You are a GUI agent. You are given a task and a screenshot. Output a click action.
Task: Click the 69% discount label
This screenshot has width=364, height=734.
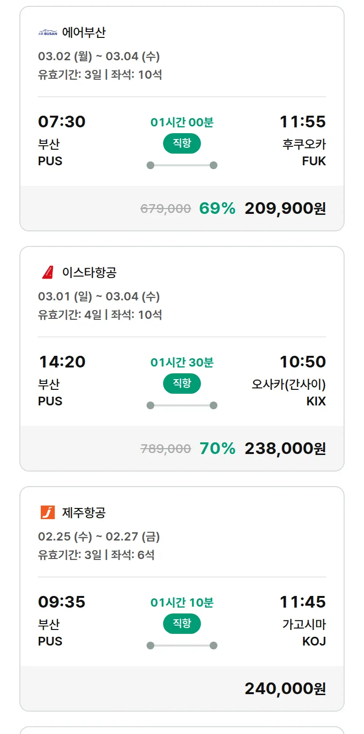coord(217,209)
